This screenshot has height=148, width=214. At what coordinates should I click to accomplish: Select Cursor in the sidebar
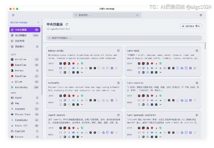click(x=25, y=137)
